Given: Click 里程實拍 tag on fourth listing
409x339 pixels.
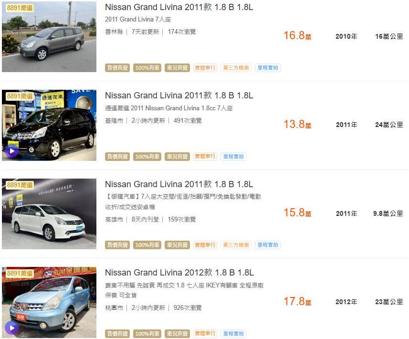Looking at the screenshot, I should point(233,334).
